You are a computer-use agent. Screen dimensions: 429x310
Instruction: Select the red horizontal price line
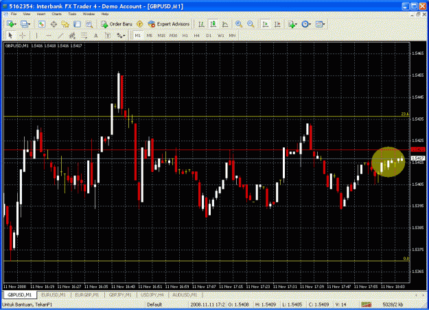tap(207, 150)
